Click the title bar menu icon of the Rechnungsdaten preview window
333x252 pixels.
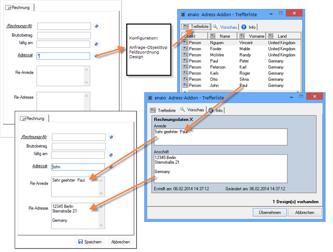pyautogui.click(x=150, y=97)
